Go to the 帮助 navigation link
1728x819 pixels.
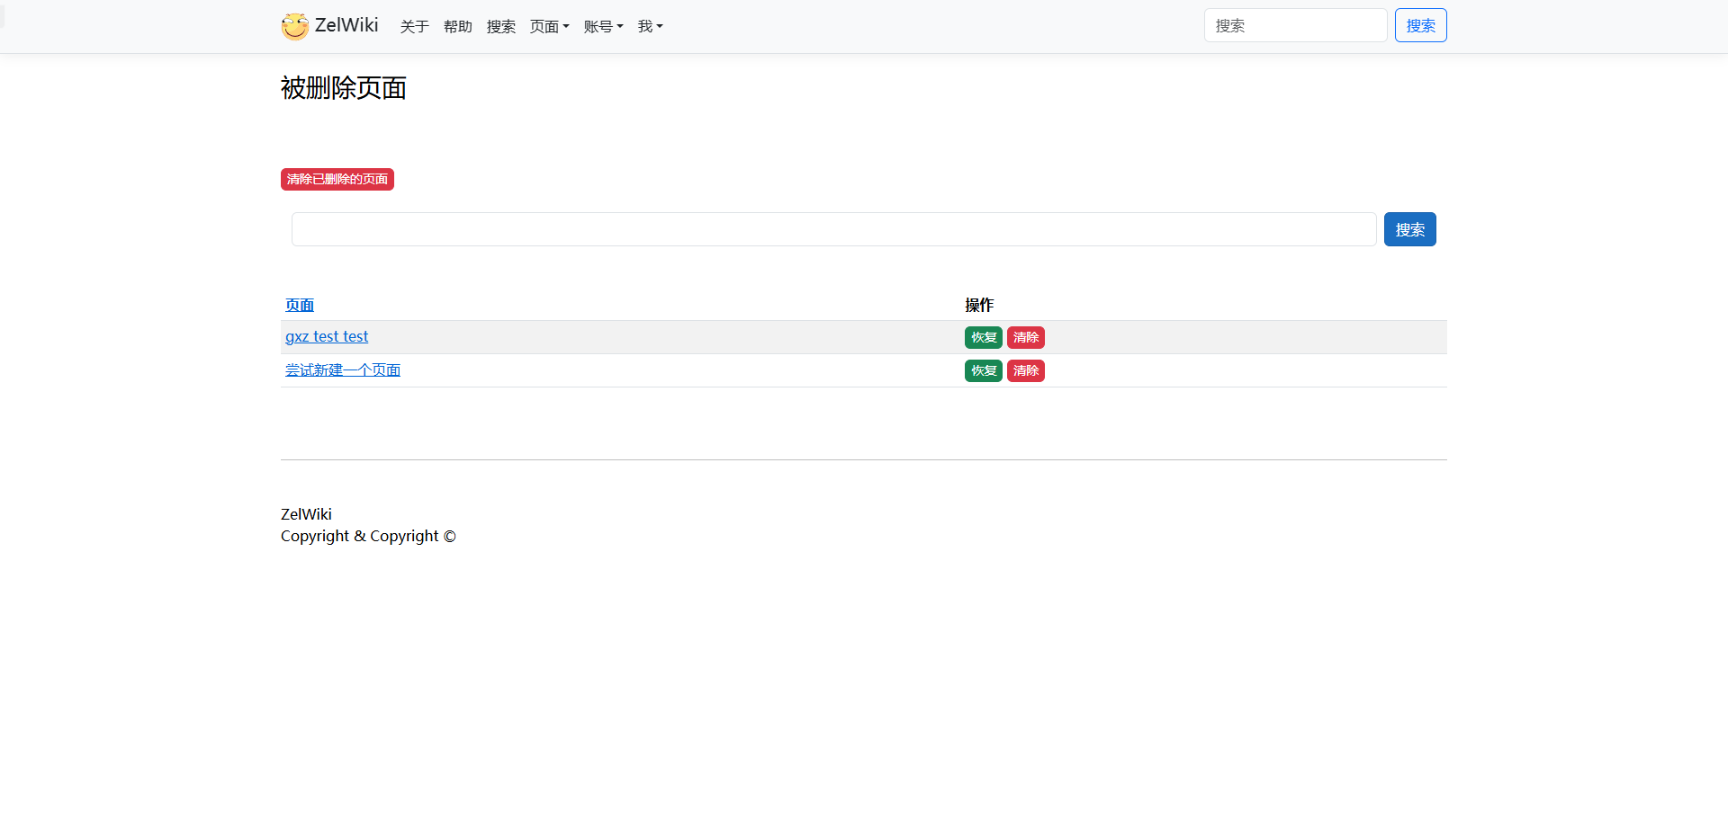point(457,27)
